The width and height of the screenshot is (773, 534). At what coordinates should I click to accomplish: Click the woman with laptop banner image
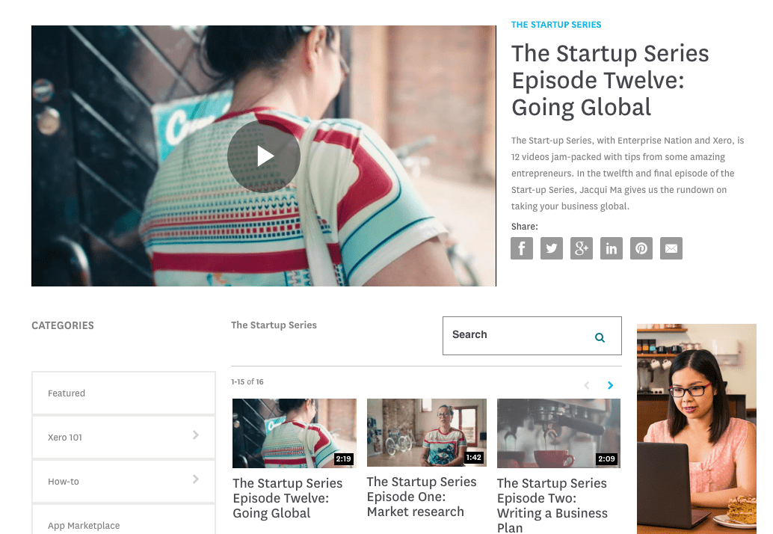(696, 428)
